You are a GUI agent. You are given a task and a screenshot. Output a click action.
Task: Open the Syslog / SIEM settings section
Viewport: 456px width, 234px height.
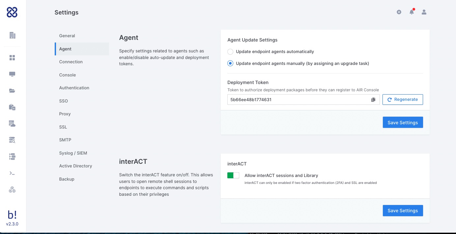point(73,153)
